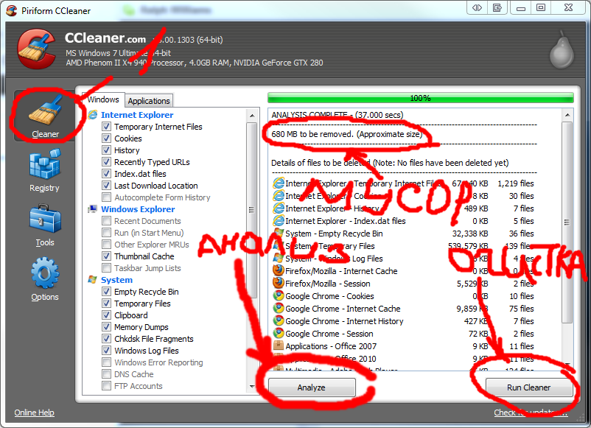Toggle Memory Dumps checkbox
The image size is (591, 428).
pos(107,327)
